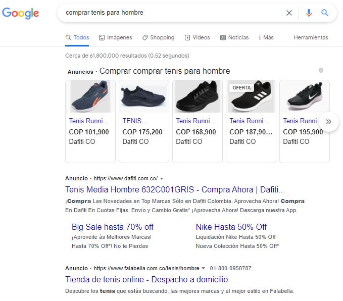Image resolution: width=343 pixels, height=301 pixels.
Task: Open Herramientas search tools
Action: (x=311, y=37)
